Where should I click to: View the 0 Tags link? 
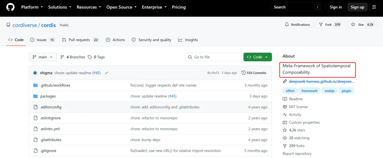[x=96, y=57]
